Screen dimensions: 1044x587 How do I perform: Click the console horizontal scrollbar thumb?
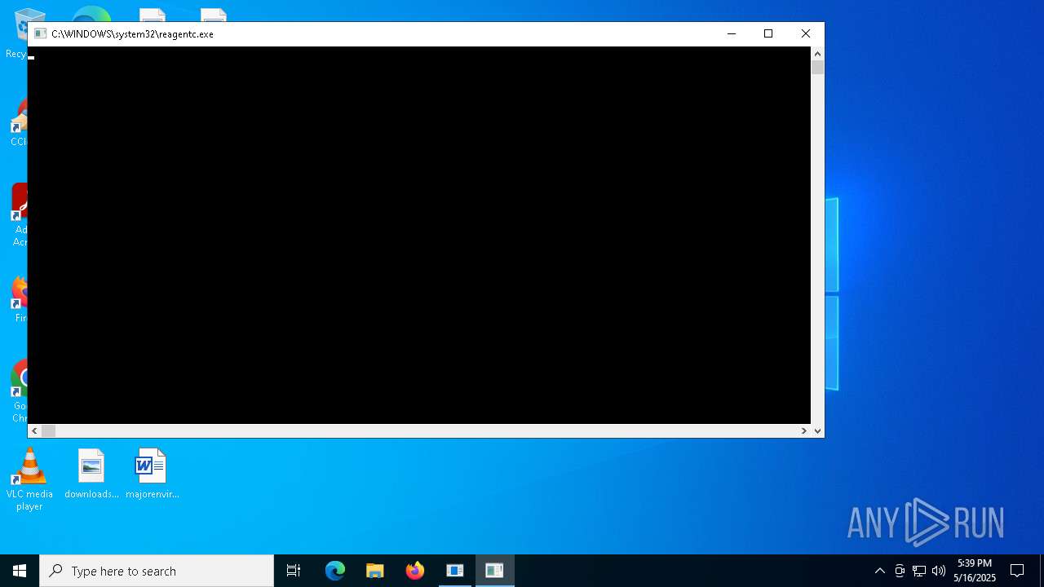point(49,430)
